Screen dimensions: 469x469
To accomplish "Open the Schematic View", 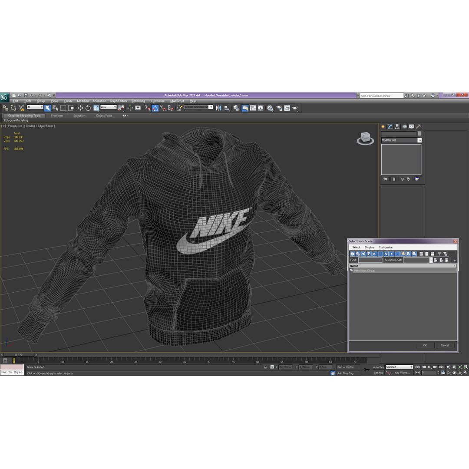I will coord(261,108).
